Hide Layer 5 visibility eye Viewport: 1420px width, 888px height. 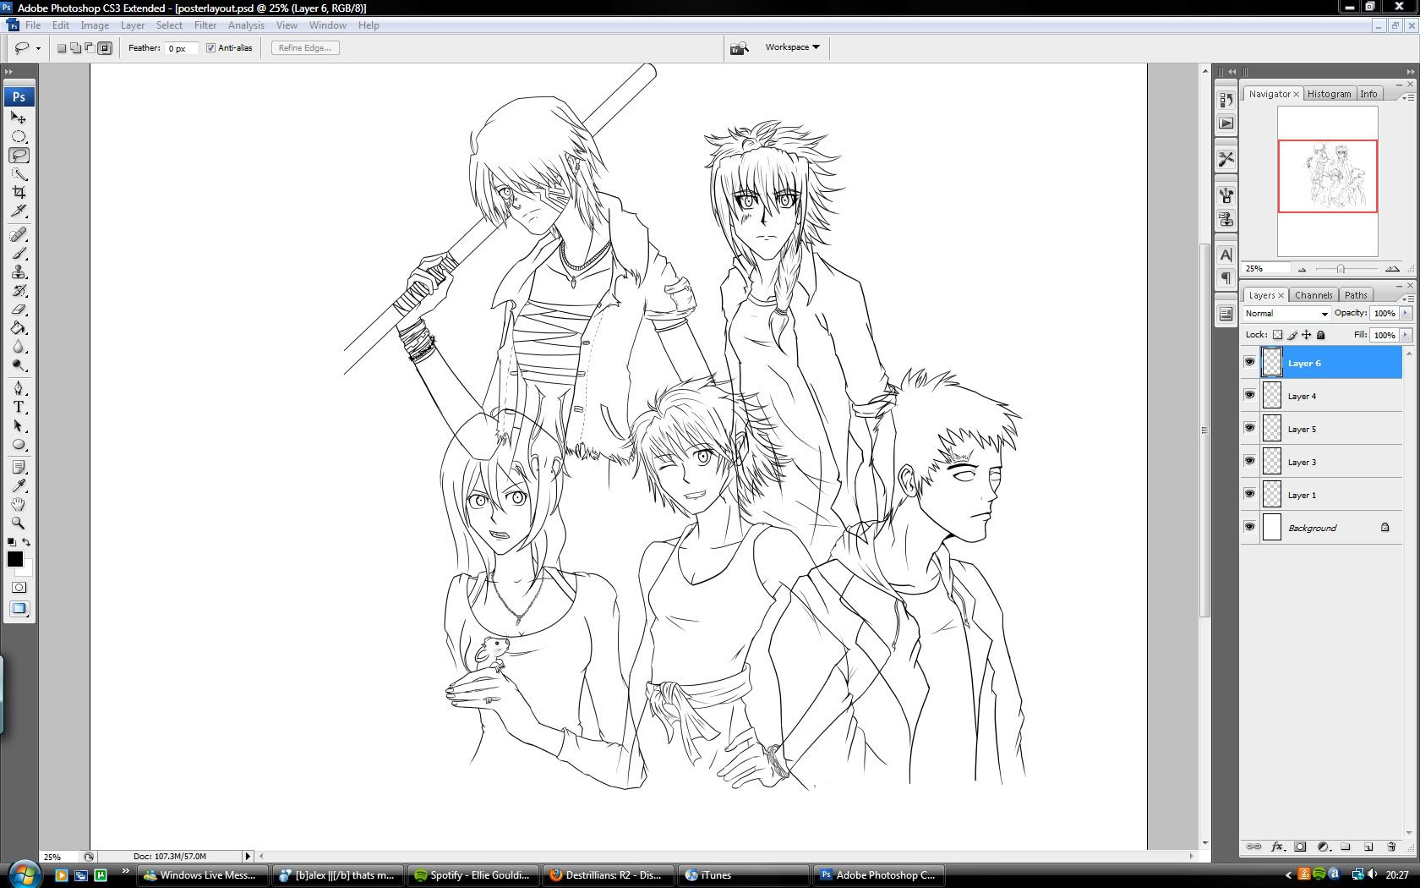(1249, 429)
